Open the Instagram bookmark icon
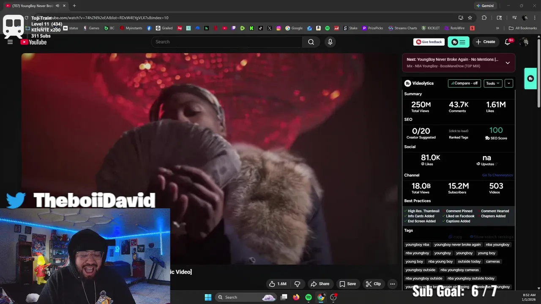This screenshot has height=304, width=541. click(x=279, y=28)
